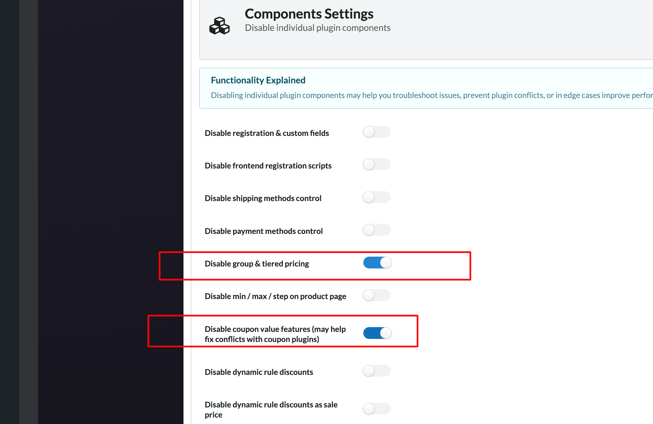Toggle Disable min / max / step switch

point(377,295)
